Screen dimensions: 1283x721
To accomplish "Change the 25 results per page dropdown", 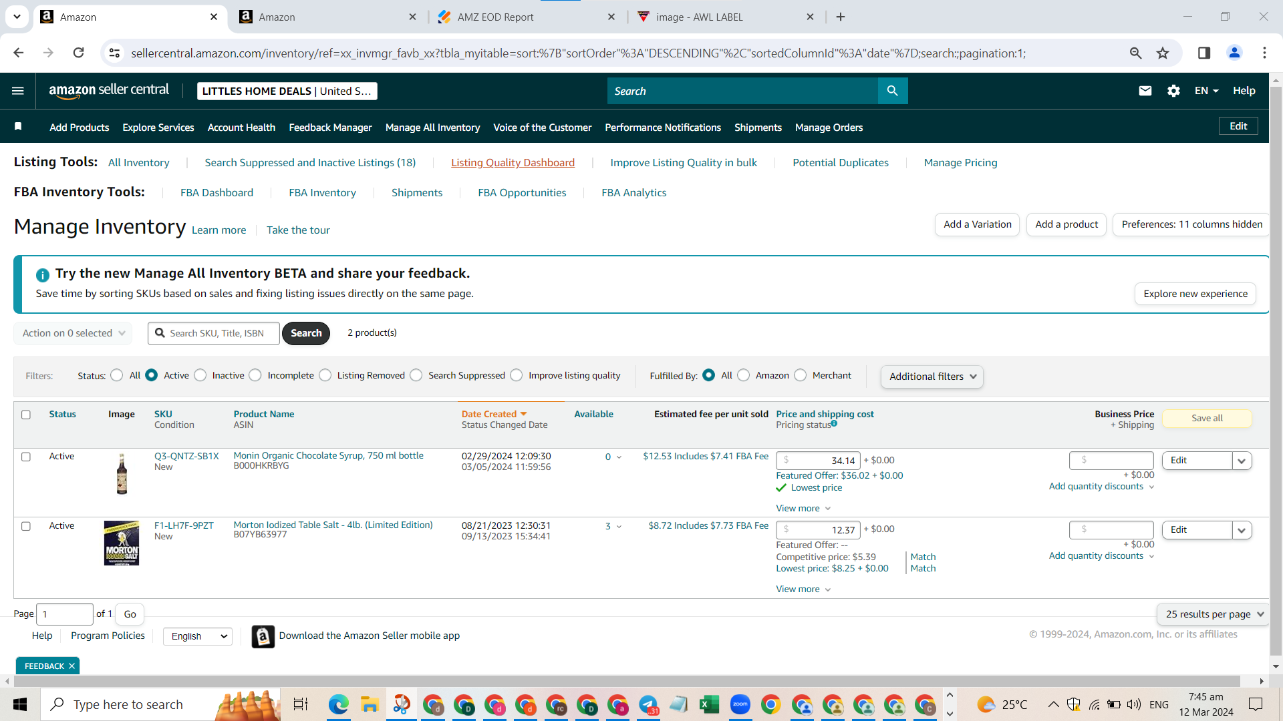I will point(1214,614).
